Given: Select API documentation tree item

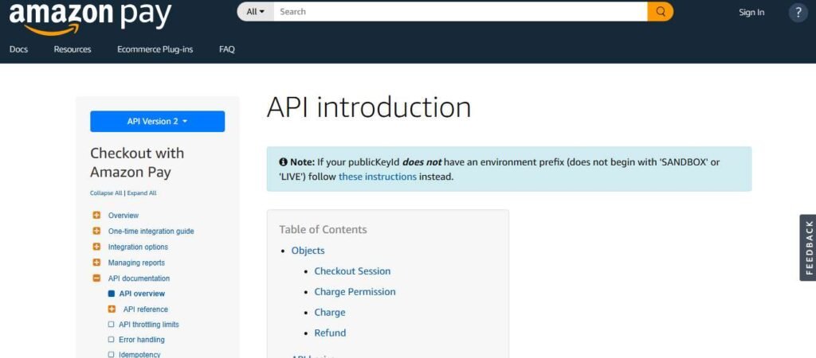Looking at the screenshot, I should tap(139, 278).
